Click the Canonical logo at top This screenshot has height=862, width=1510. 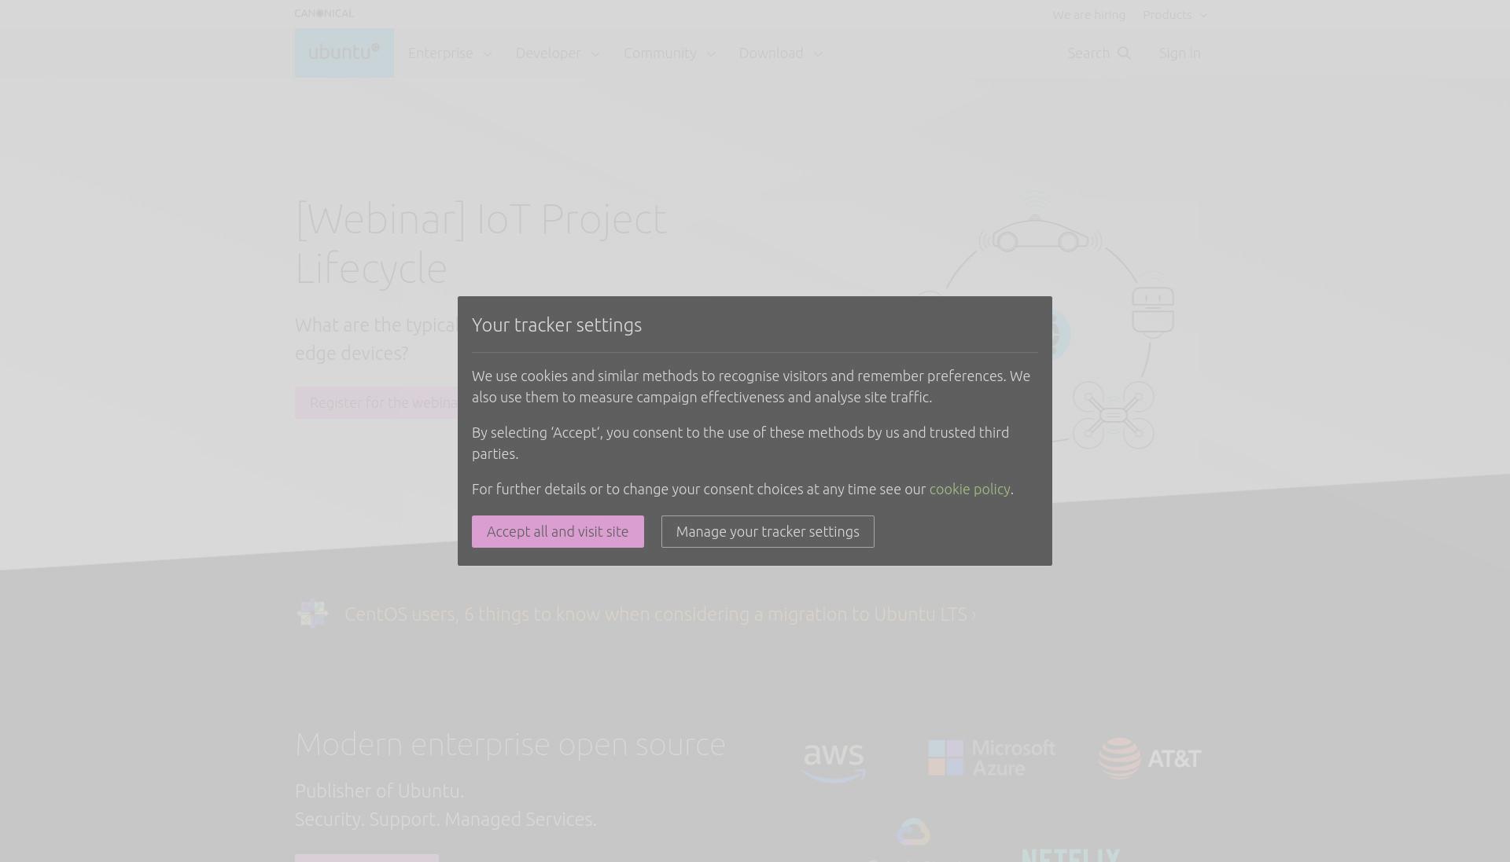pyautogui.click(x=324, y=13)
